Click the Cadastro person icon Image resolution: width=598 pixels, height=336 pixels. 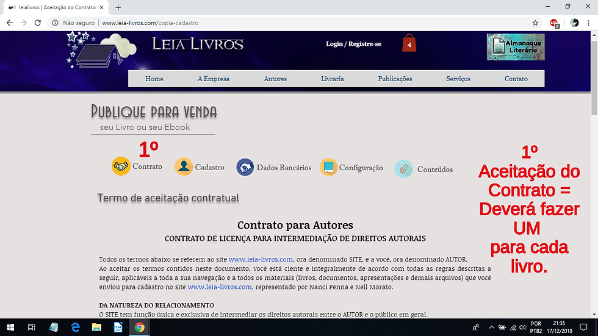tap(184, 166)
